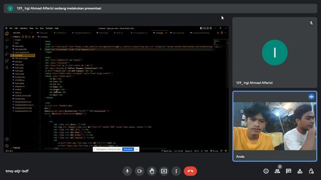Open the Accounts icon in the activity bar

pyautogui.click(x=7, y=139)
